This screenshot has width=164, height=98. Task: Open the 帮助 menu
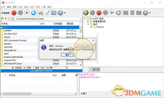tap(49, 7)
